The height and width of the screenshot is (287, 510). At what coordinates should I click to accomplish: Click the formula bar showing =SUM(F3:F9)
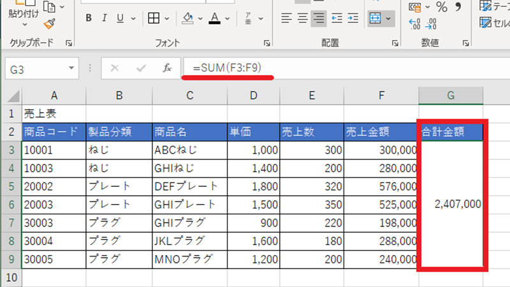(x=347, y=68)
